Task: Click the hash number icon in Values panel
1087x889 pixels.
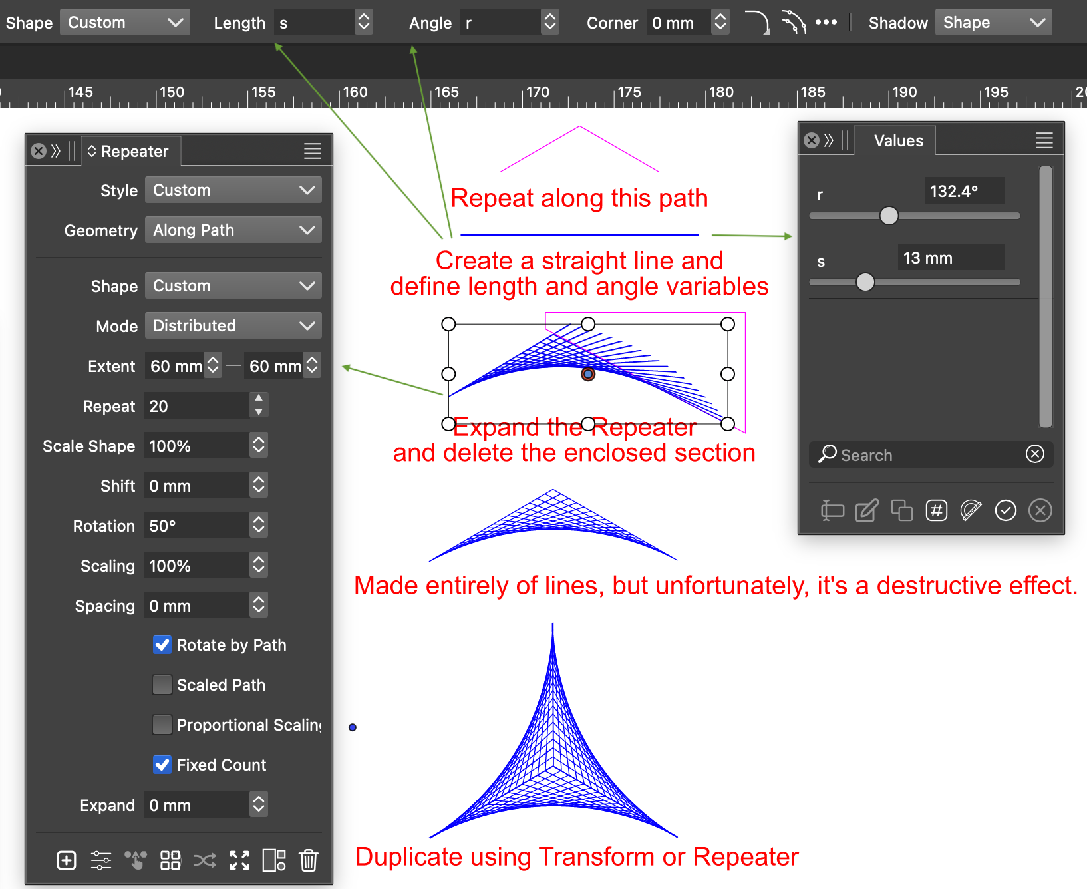Action: 937,510
